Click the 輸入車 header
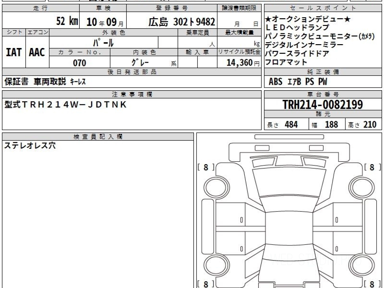 pyautogui.click(x=197, y=52)
